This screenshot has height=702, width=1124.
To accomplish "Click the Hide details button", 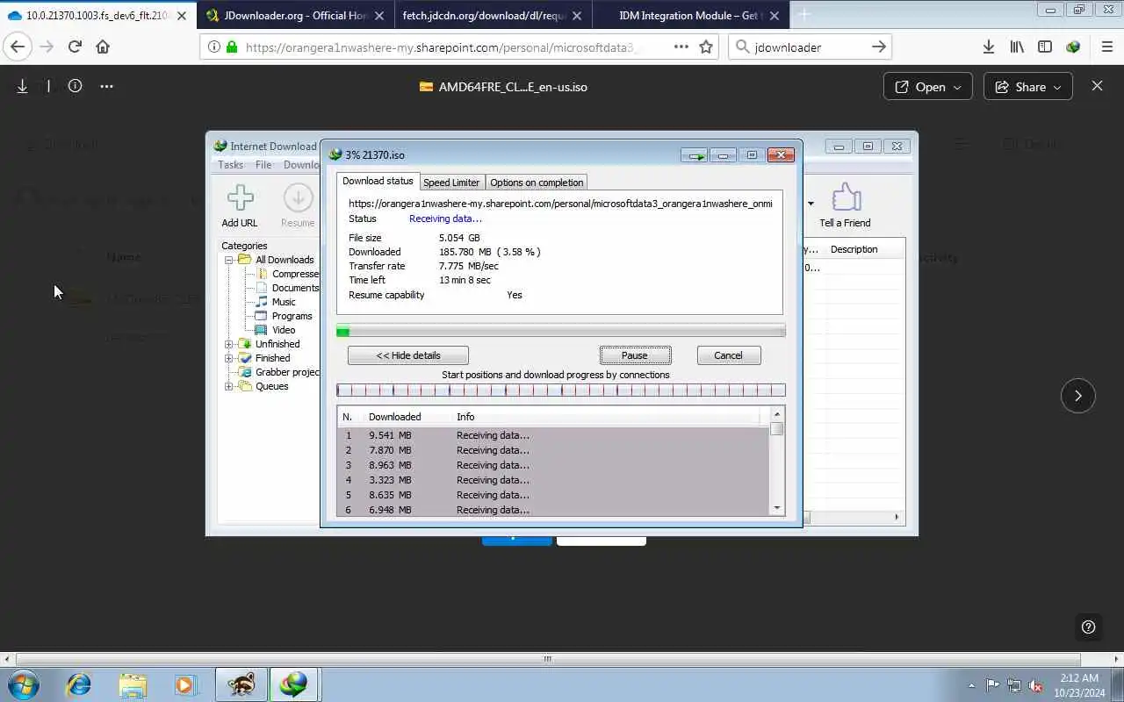I will (x=408, y=355).
